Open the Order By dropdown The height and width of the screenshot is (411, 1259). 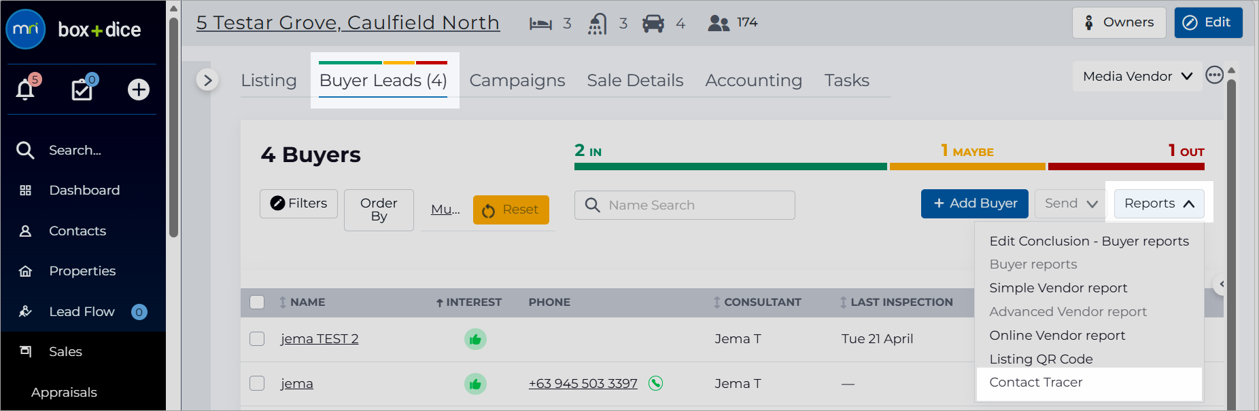coord(379,210)
